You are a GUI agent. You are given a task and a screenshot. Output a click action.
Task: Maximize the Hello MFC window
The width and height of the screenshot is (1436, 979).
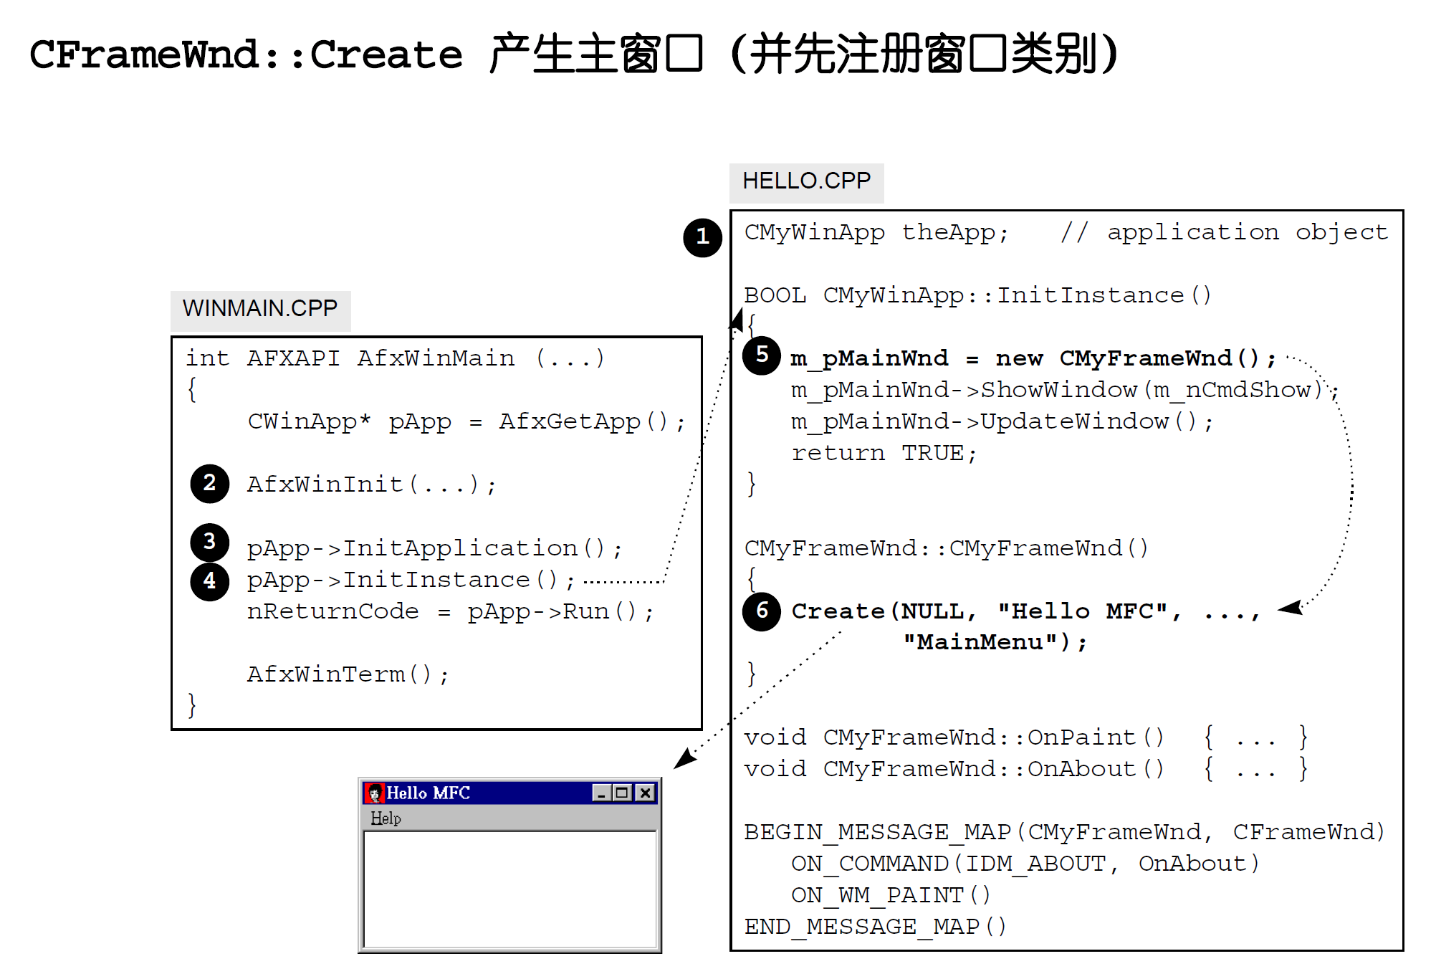click(x=622, y=793)
